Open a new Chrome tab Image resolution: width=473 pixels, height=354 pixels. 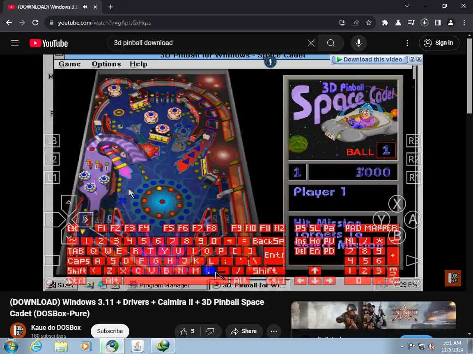pos(111,7)
